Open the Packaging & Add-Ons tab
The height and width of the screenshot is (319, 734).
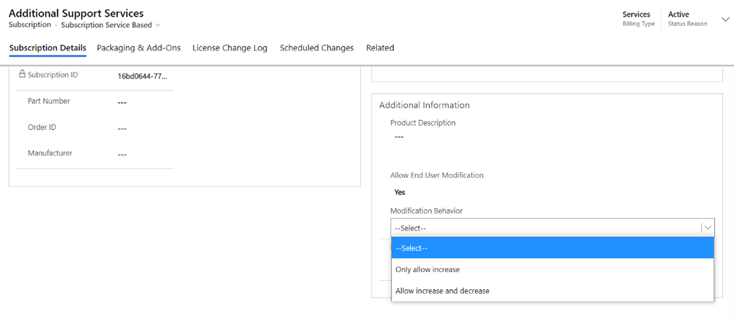click(139, 48)
